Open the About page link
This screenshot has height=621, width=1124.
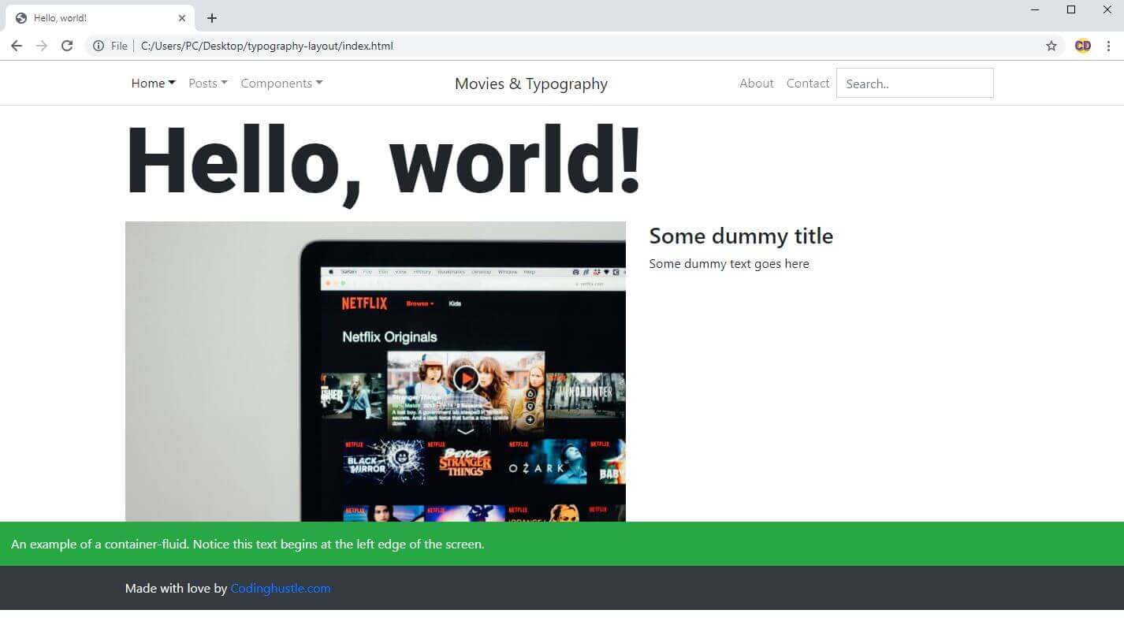pyautogui.click(x=757, y=83)
